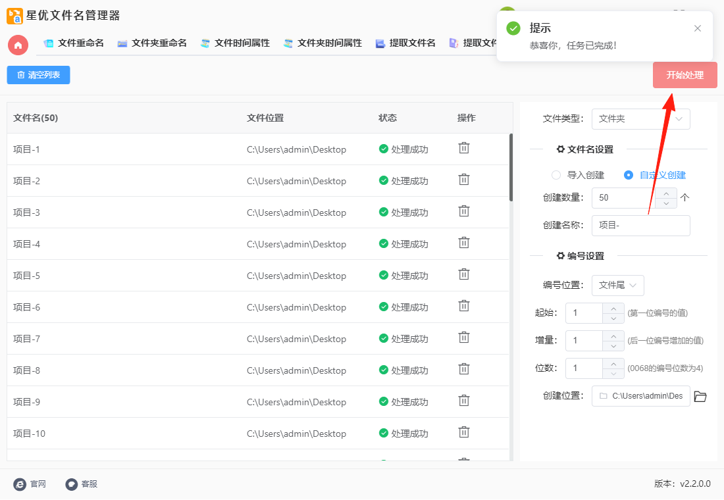This screenshot has height=500, width=724.
Task: Click the 创建数量 input field
Action: click(623, 197)
